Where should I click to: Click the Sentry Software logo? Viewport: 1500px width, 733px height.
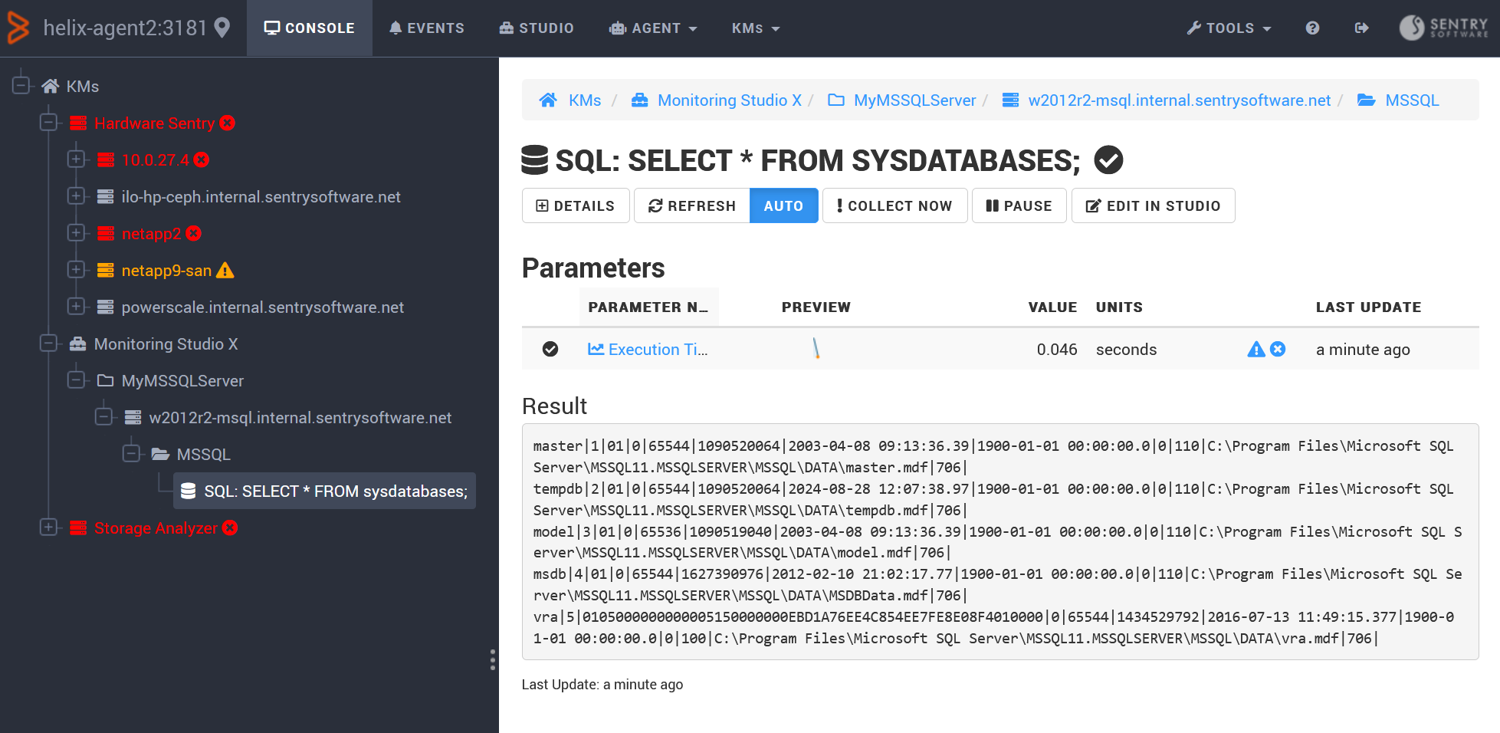coord(1443,28)
